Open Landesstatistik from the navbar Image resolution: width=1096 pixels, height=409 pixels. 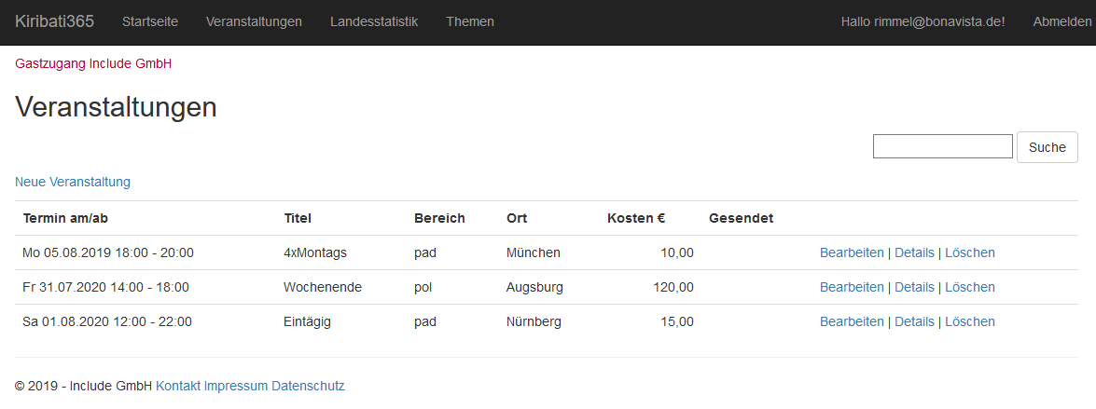[374, 21]
